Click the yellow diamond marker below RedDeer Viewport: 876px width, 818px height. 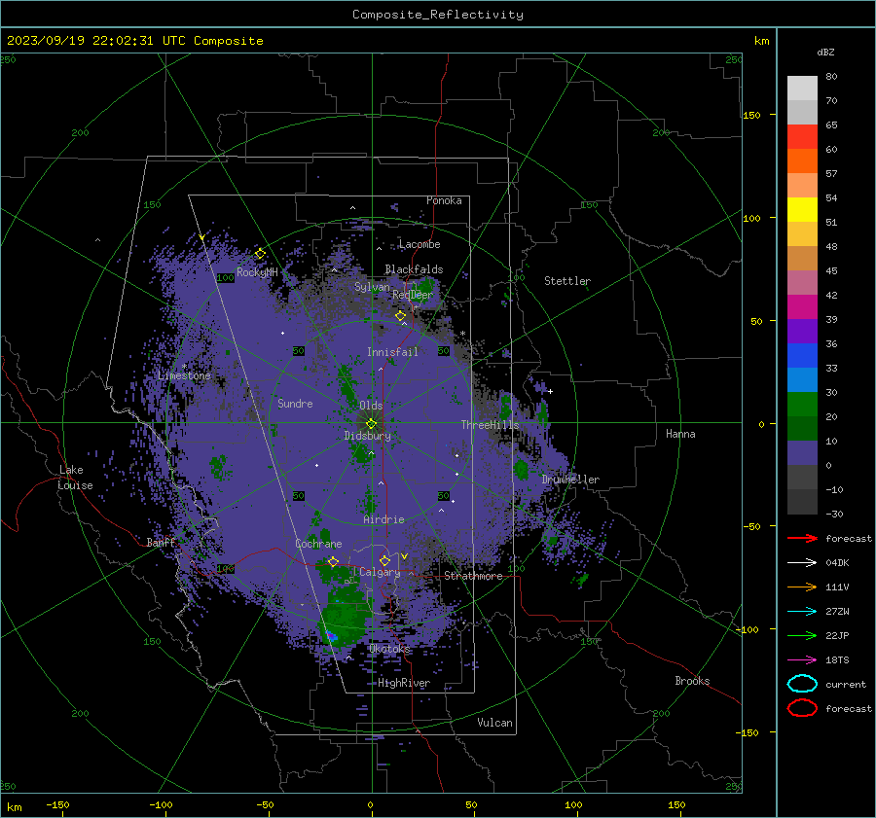click(401, 316)
